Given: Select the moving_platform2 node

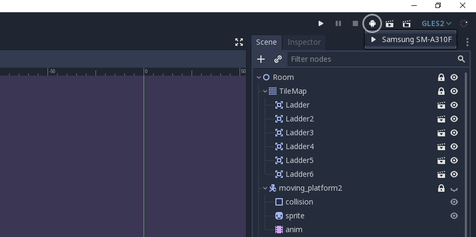Looking at the screenshot, I should [310, 188].
